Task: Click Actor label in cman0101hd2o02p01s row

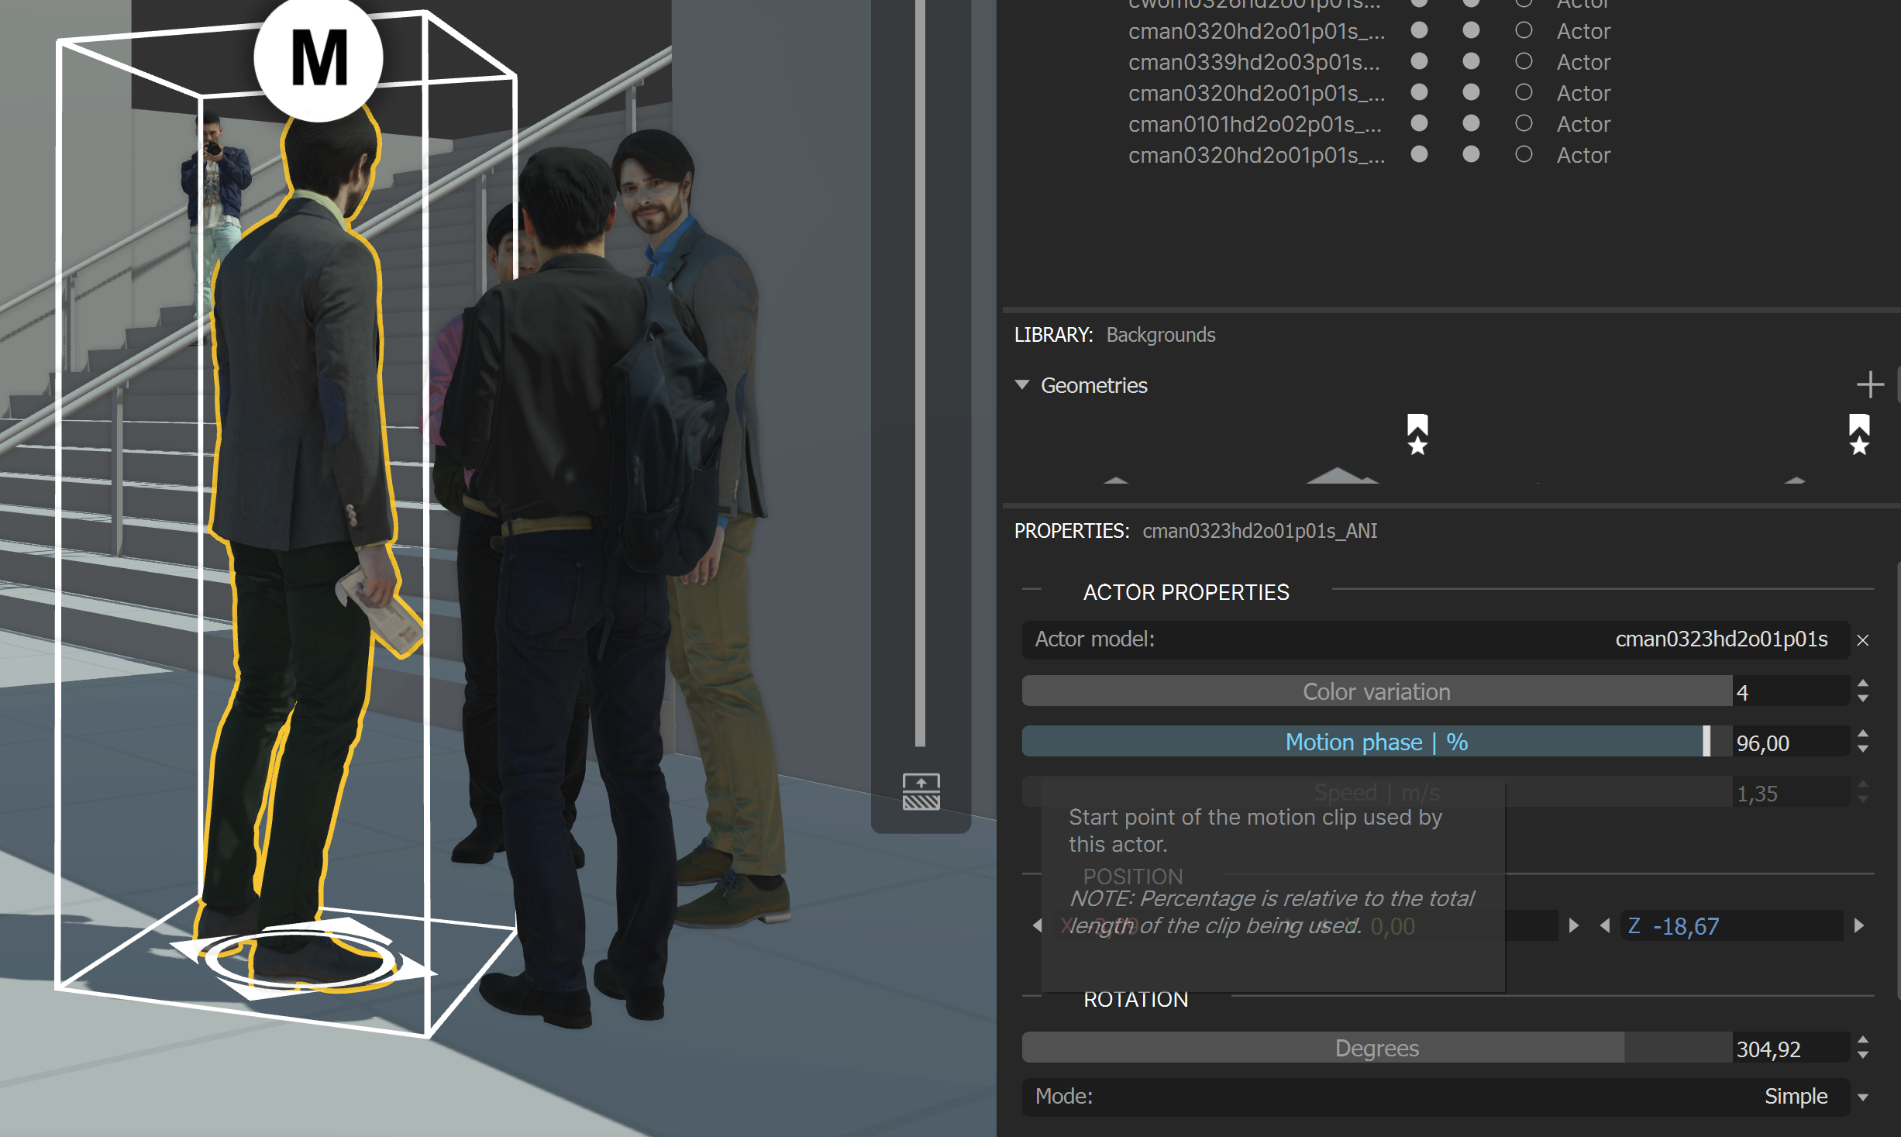Action: click(x=1583, y=124)
